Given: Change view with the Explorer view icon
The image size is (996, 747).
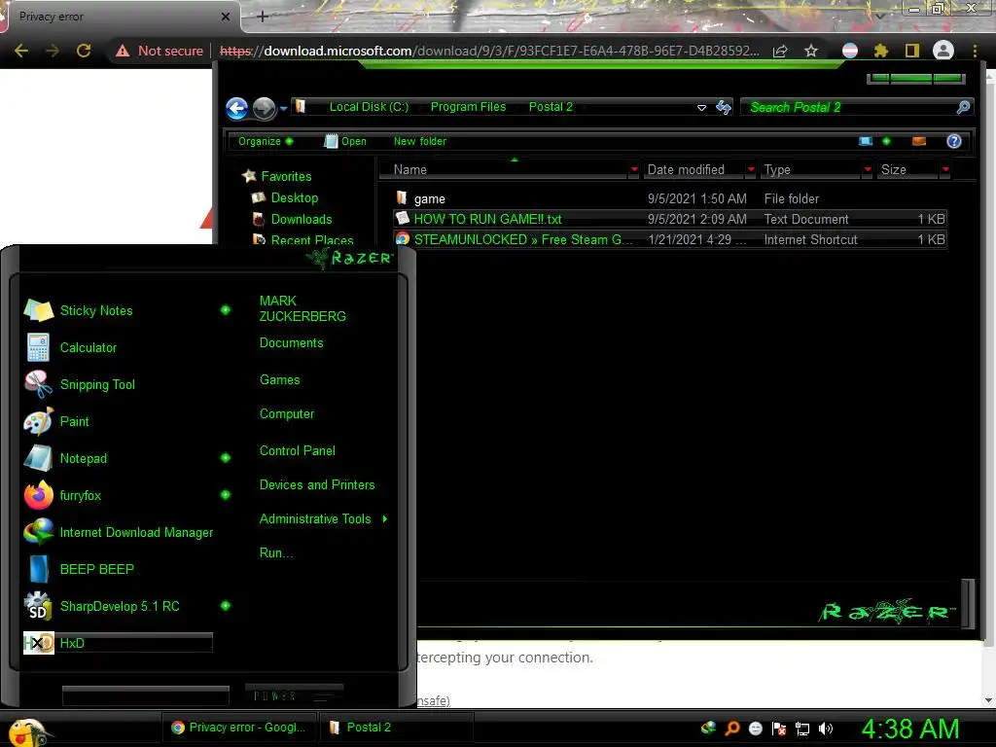Looking at the screenshot, I should 865,141.
